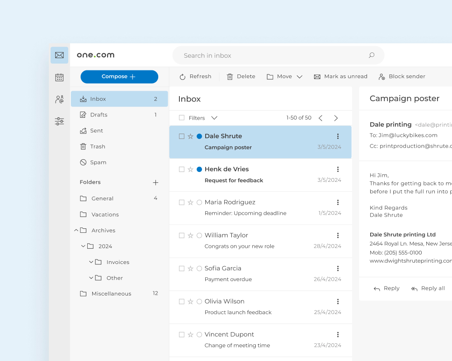Open the Settings sliders icon
The height and width of the screenshot is (361, 452).
click(59, 121)
